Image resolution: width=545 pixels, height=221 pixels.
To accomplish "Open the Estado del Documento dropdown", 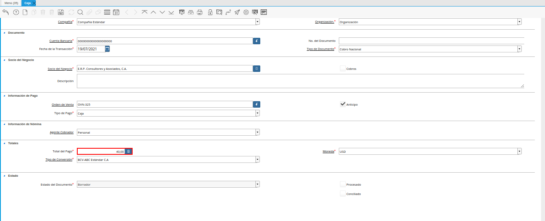I will click(257, 184).
